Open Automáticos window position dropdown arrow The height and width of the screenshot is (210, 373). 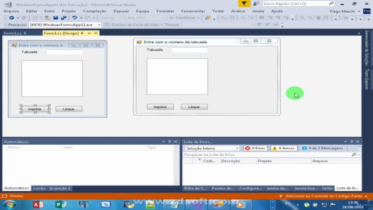click(163, 142)
